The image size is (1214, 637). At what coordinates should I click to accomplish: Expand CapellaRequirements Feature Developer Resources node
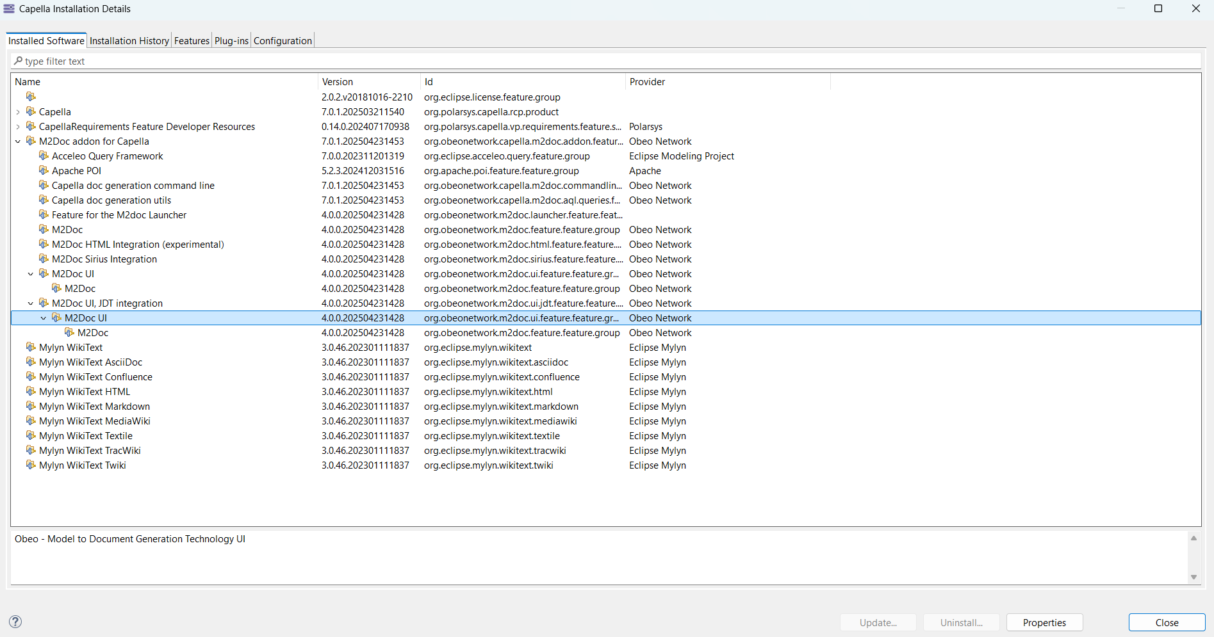click(18, 127)
